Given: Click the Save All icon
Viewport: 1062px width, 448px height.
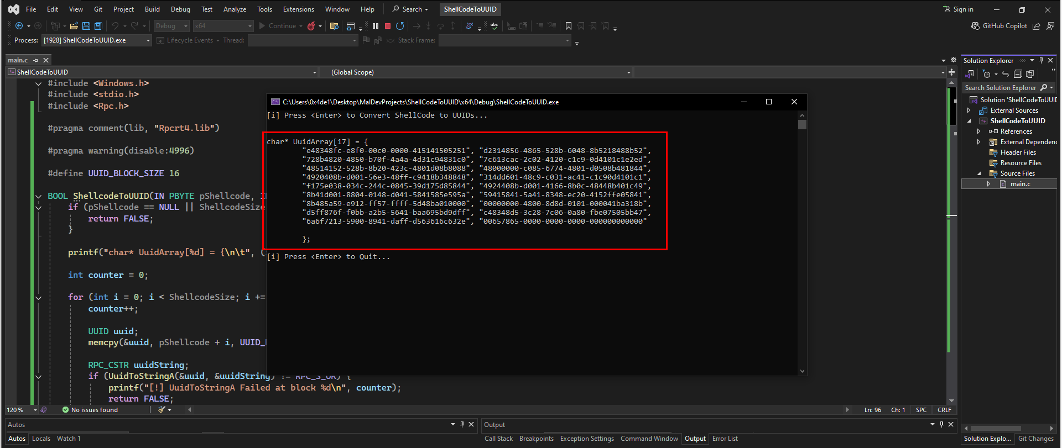Looking at the screenshot, I should tap(98, 26).
